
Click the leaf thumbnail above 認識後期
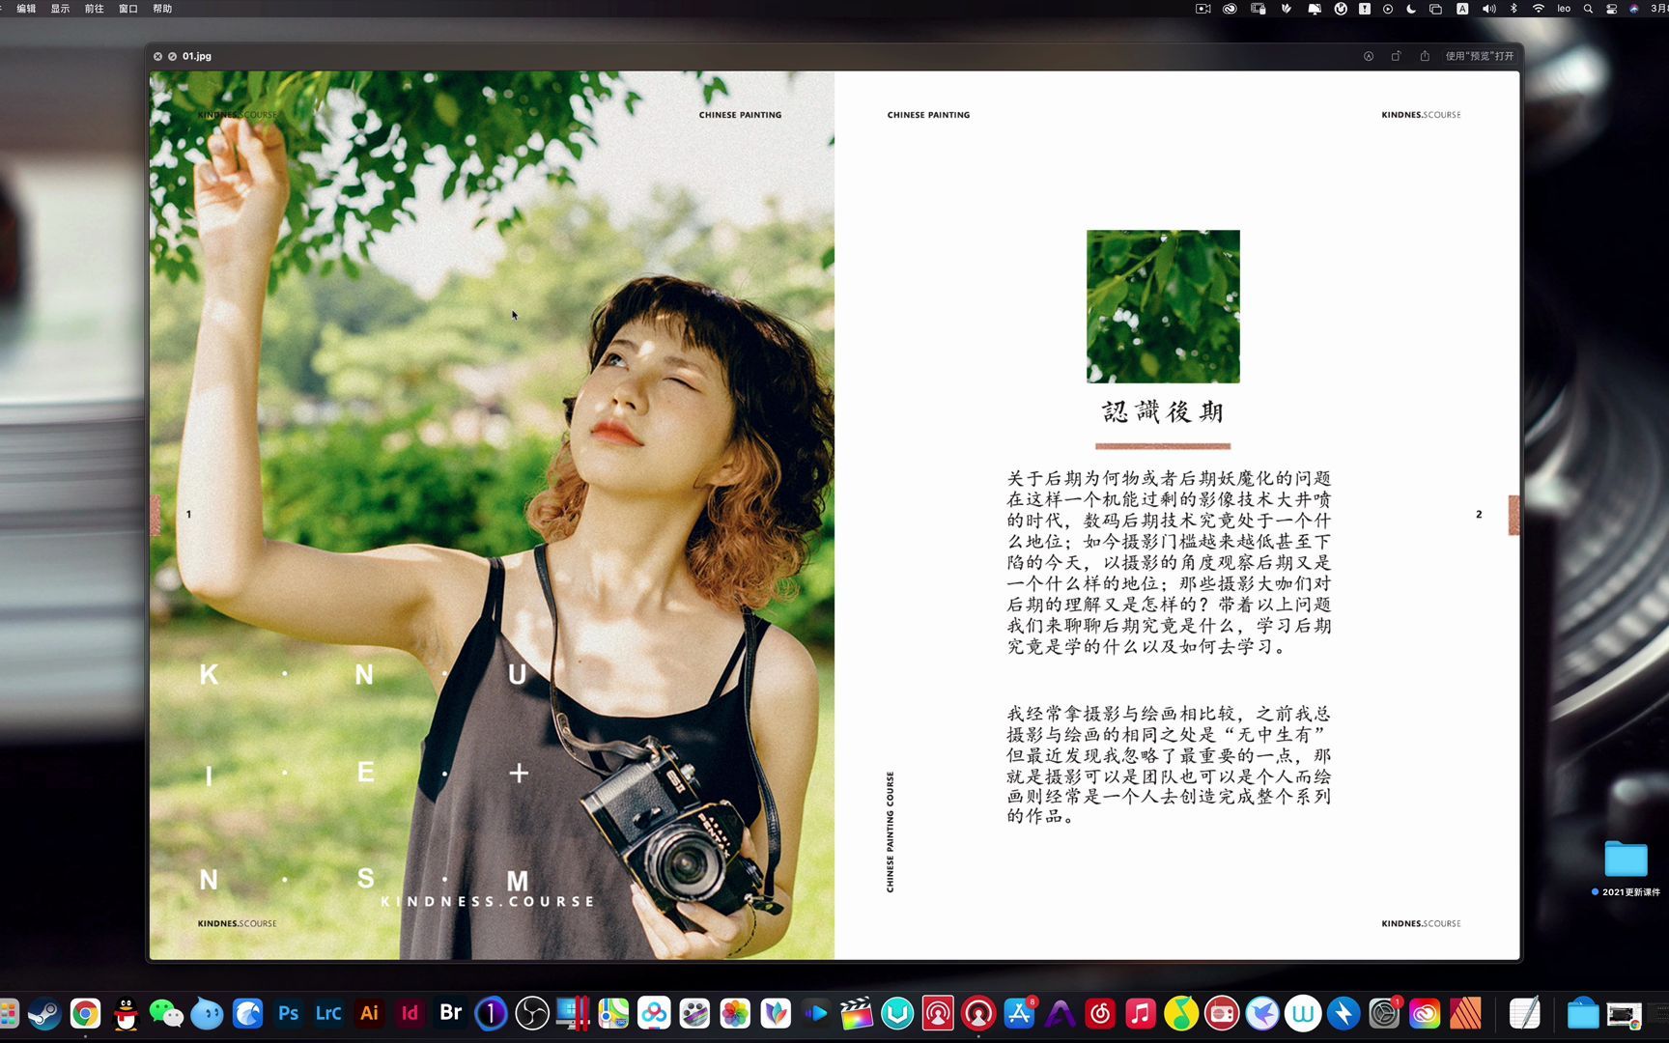(x=1163, y=306)
